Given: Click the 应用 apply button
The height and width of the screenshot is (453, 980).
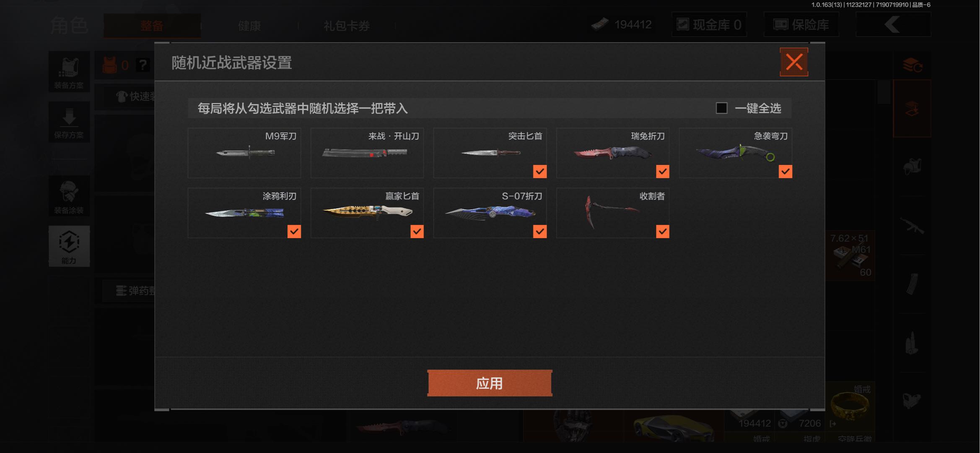Looking at the screenshot, I should point(490,383).
